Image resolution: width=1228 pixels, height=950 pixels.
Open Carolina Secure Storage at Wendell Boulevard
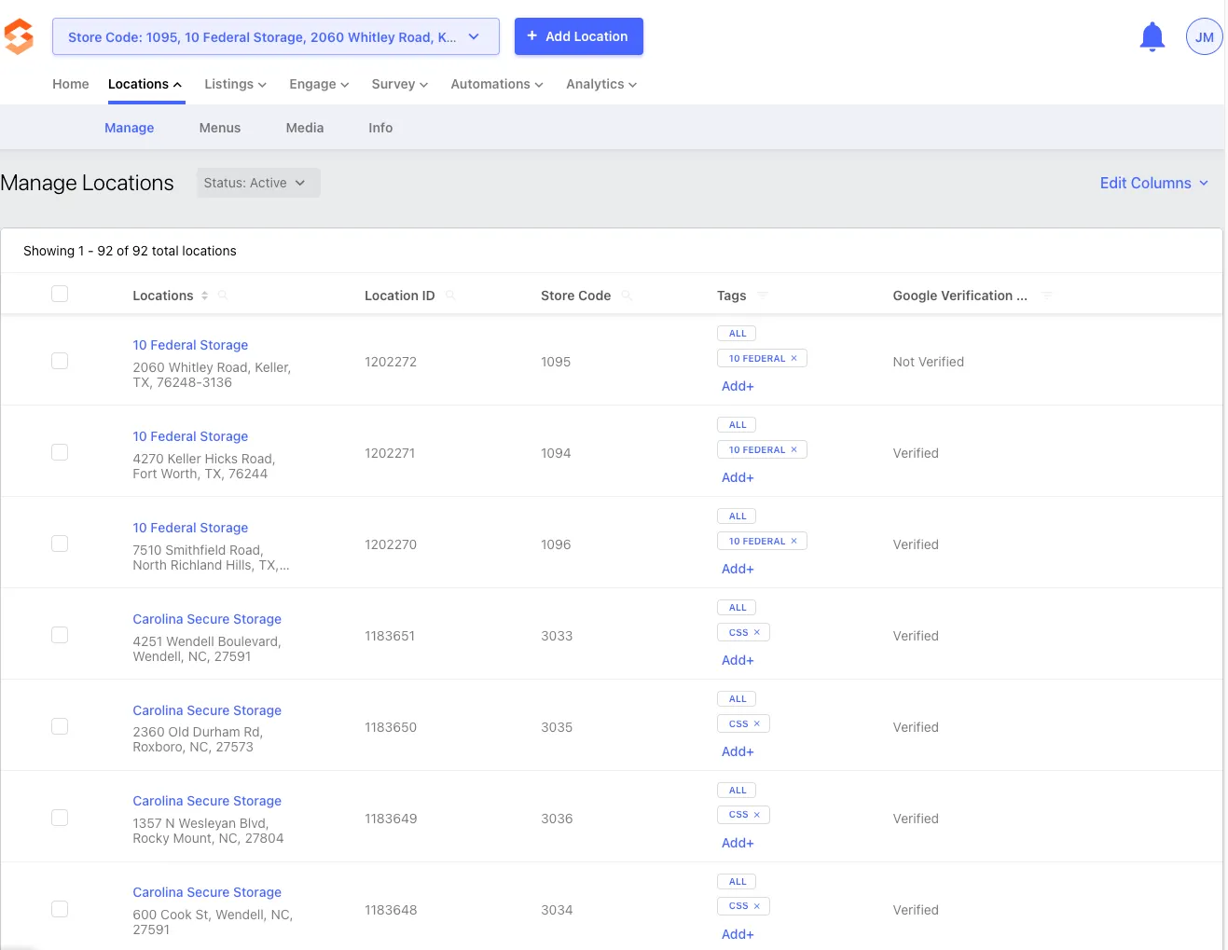point(207,619)
